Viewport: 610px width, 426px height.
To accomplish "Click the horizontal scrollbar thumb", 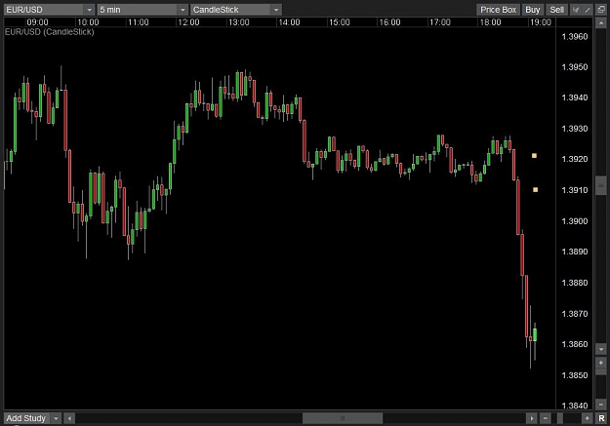I will (x=343, y=418).
